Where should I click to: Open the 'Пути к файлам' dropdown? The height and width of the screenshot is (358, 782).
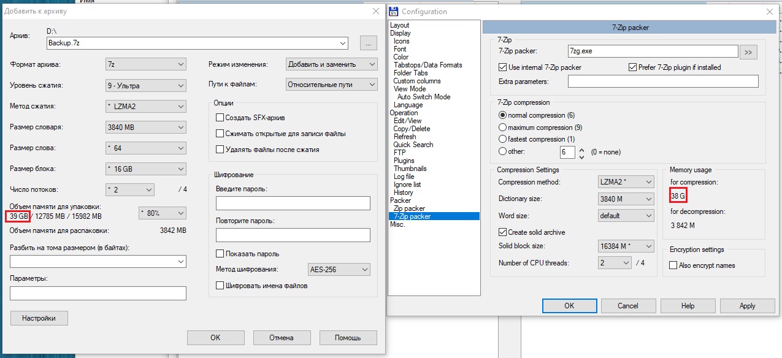[x=332, y=85]
